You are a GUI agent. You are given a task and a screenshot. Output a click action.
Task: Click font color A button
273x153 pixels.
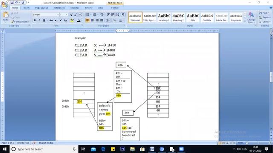click(78, 20)
